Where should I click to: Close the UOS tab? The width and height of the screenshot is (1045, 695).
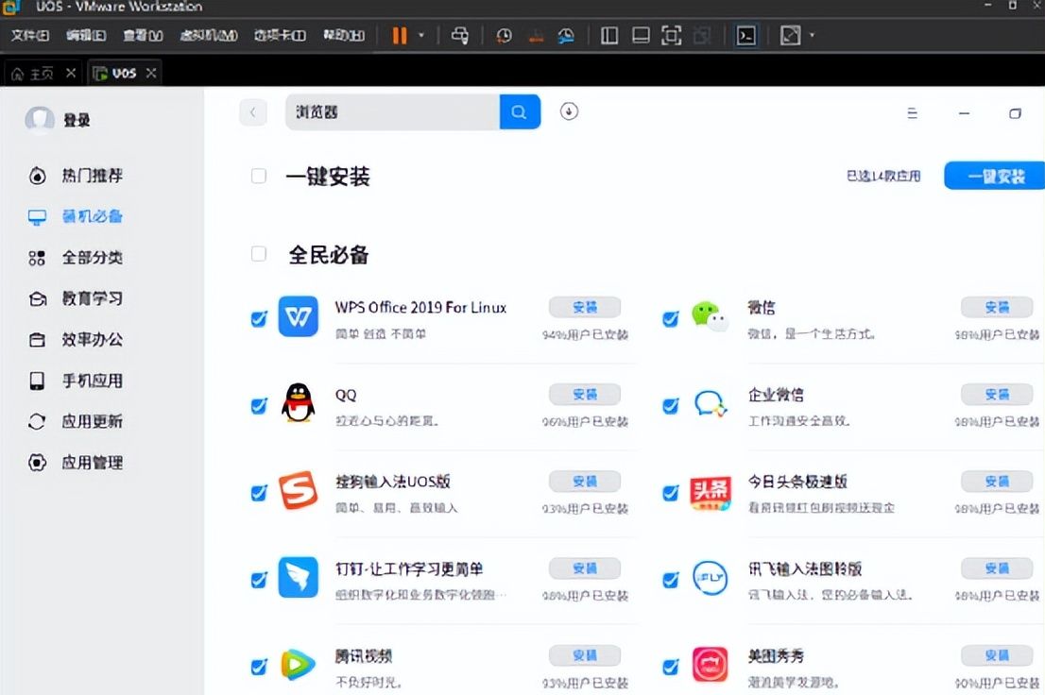coord(151,74)
